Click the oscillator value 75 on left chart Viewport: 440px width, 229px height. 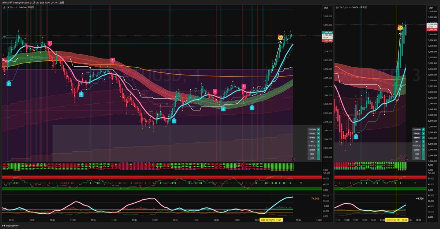tap(301, 182)
